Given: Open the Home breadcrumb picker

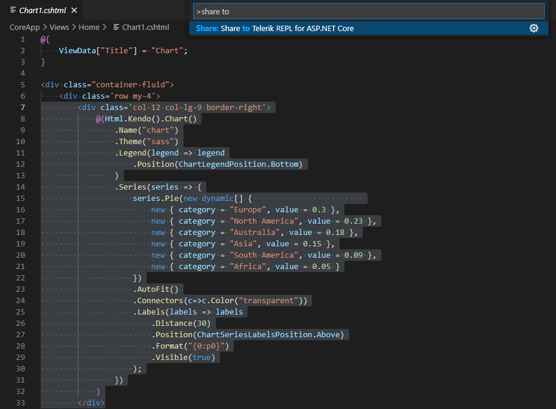Looking at the screenshot, I should [88, 27].
